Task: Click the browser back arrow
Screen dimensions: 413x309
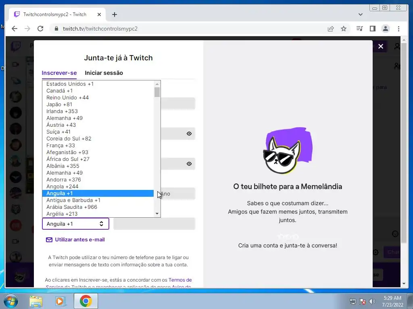Action: 15,29
